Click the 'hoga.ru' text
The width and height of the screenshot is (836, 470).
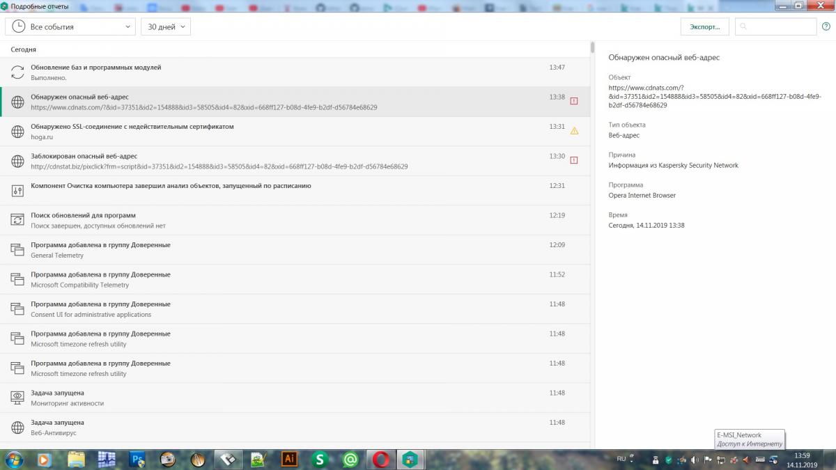click(42, 137)
